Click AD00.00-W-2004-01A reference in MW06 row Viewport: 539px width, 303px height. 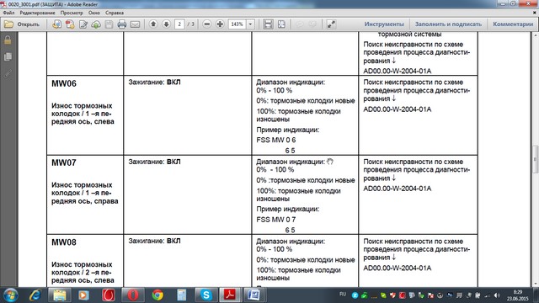pyautogui.click(x=397, y=109)
